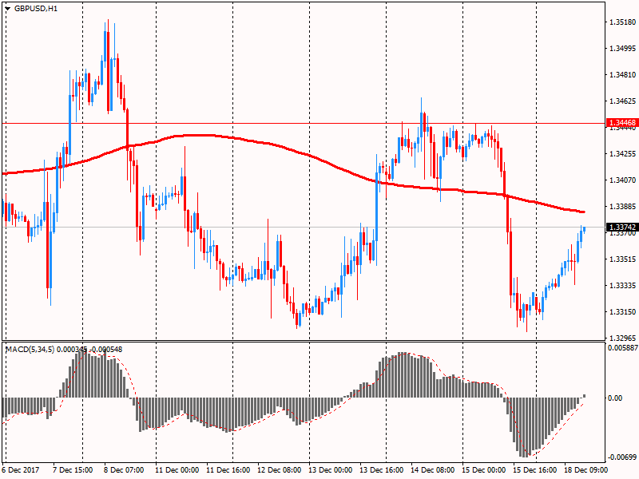Click the 1.33885 price scale value
The image size is (639, 479).
[x=623, y=207]
